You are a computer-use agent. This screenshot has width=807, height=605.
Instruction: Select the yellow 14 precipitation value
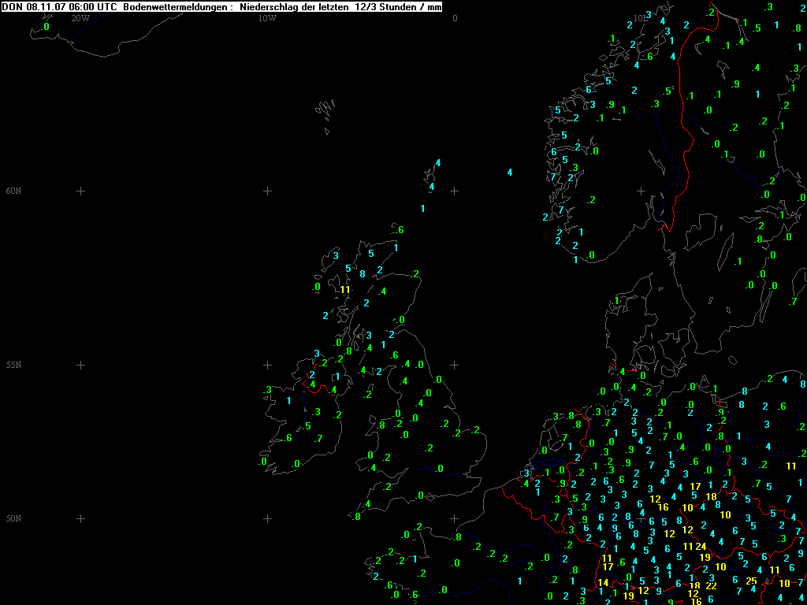tap(603, 583)
